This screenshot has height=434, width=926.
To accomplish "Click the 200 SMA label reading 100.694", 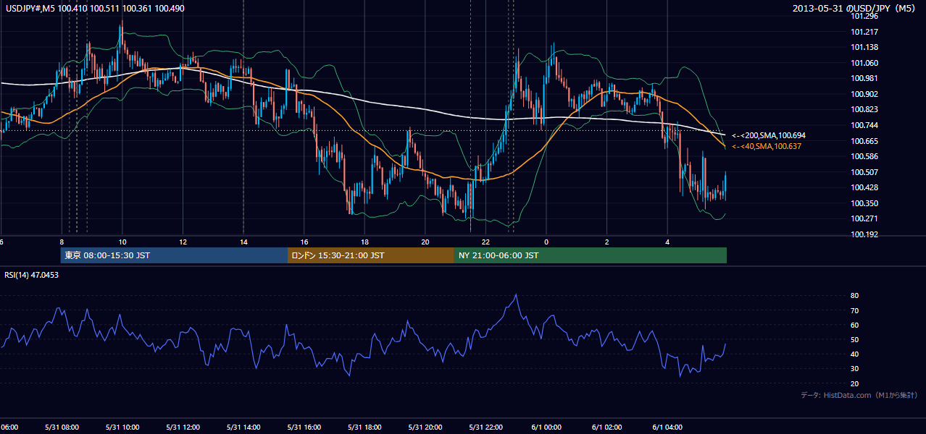I will coord(769,135).
